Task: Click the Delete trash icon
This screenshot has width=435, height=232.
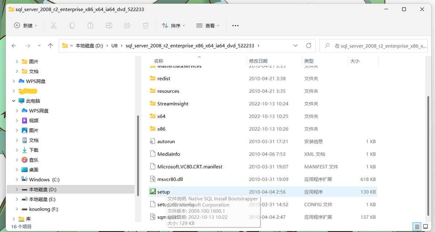Action: pyautogui.click(x=146, y=26)
